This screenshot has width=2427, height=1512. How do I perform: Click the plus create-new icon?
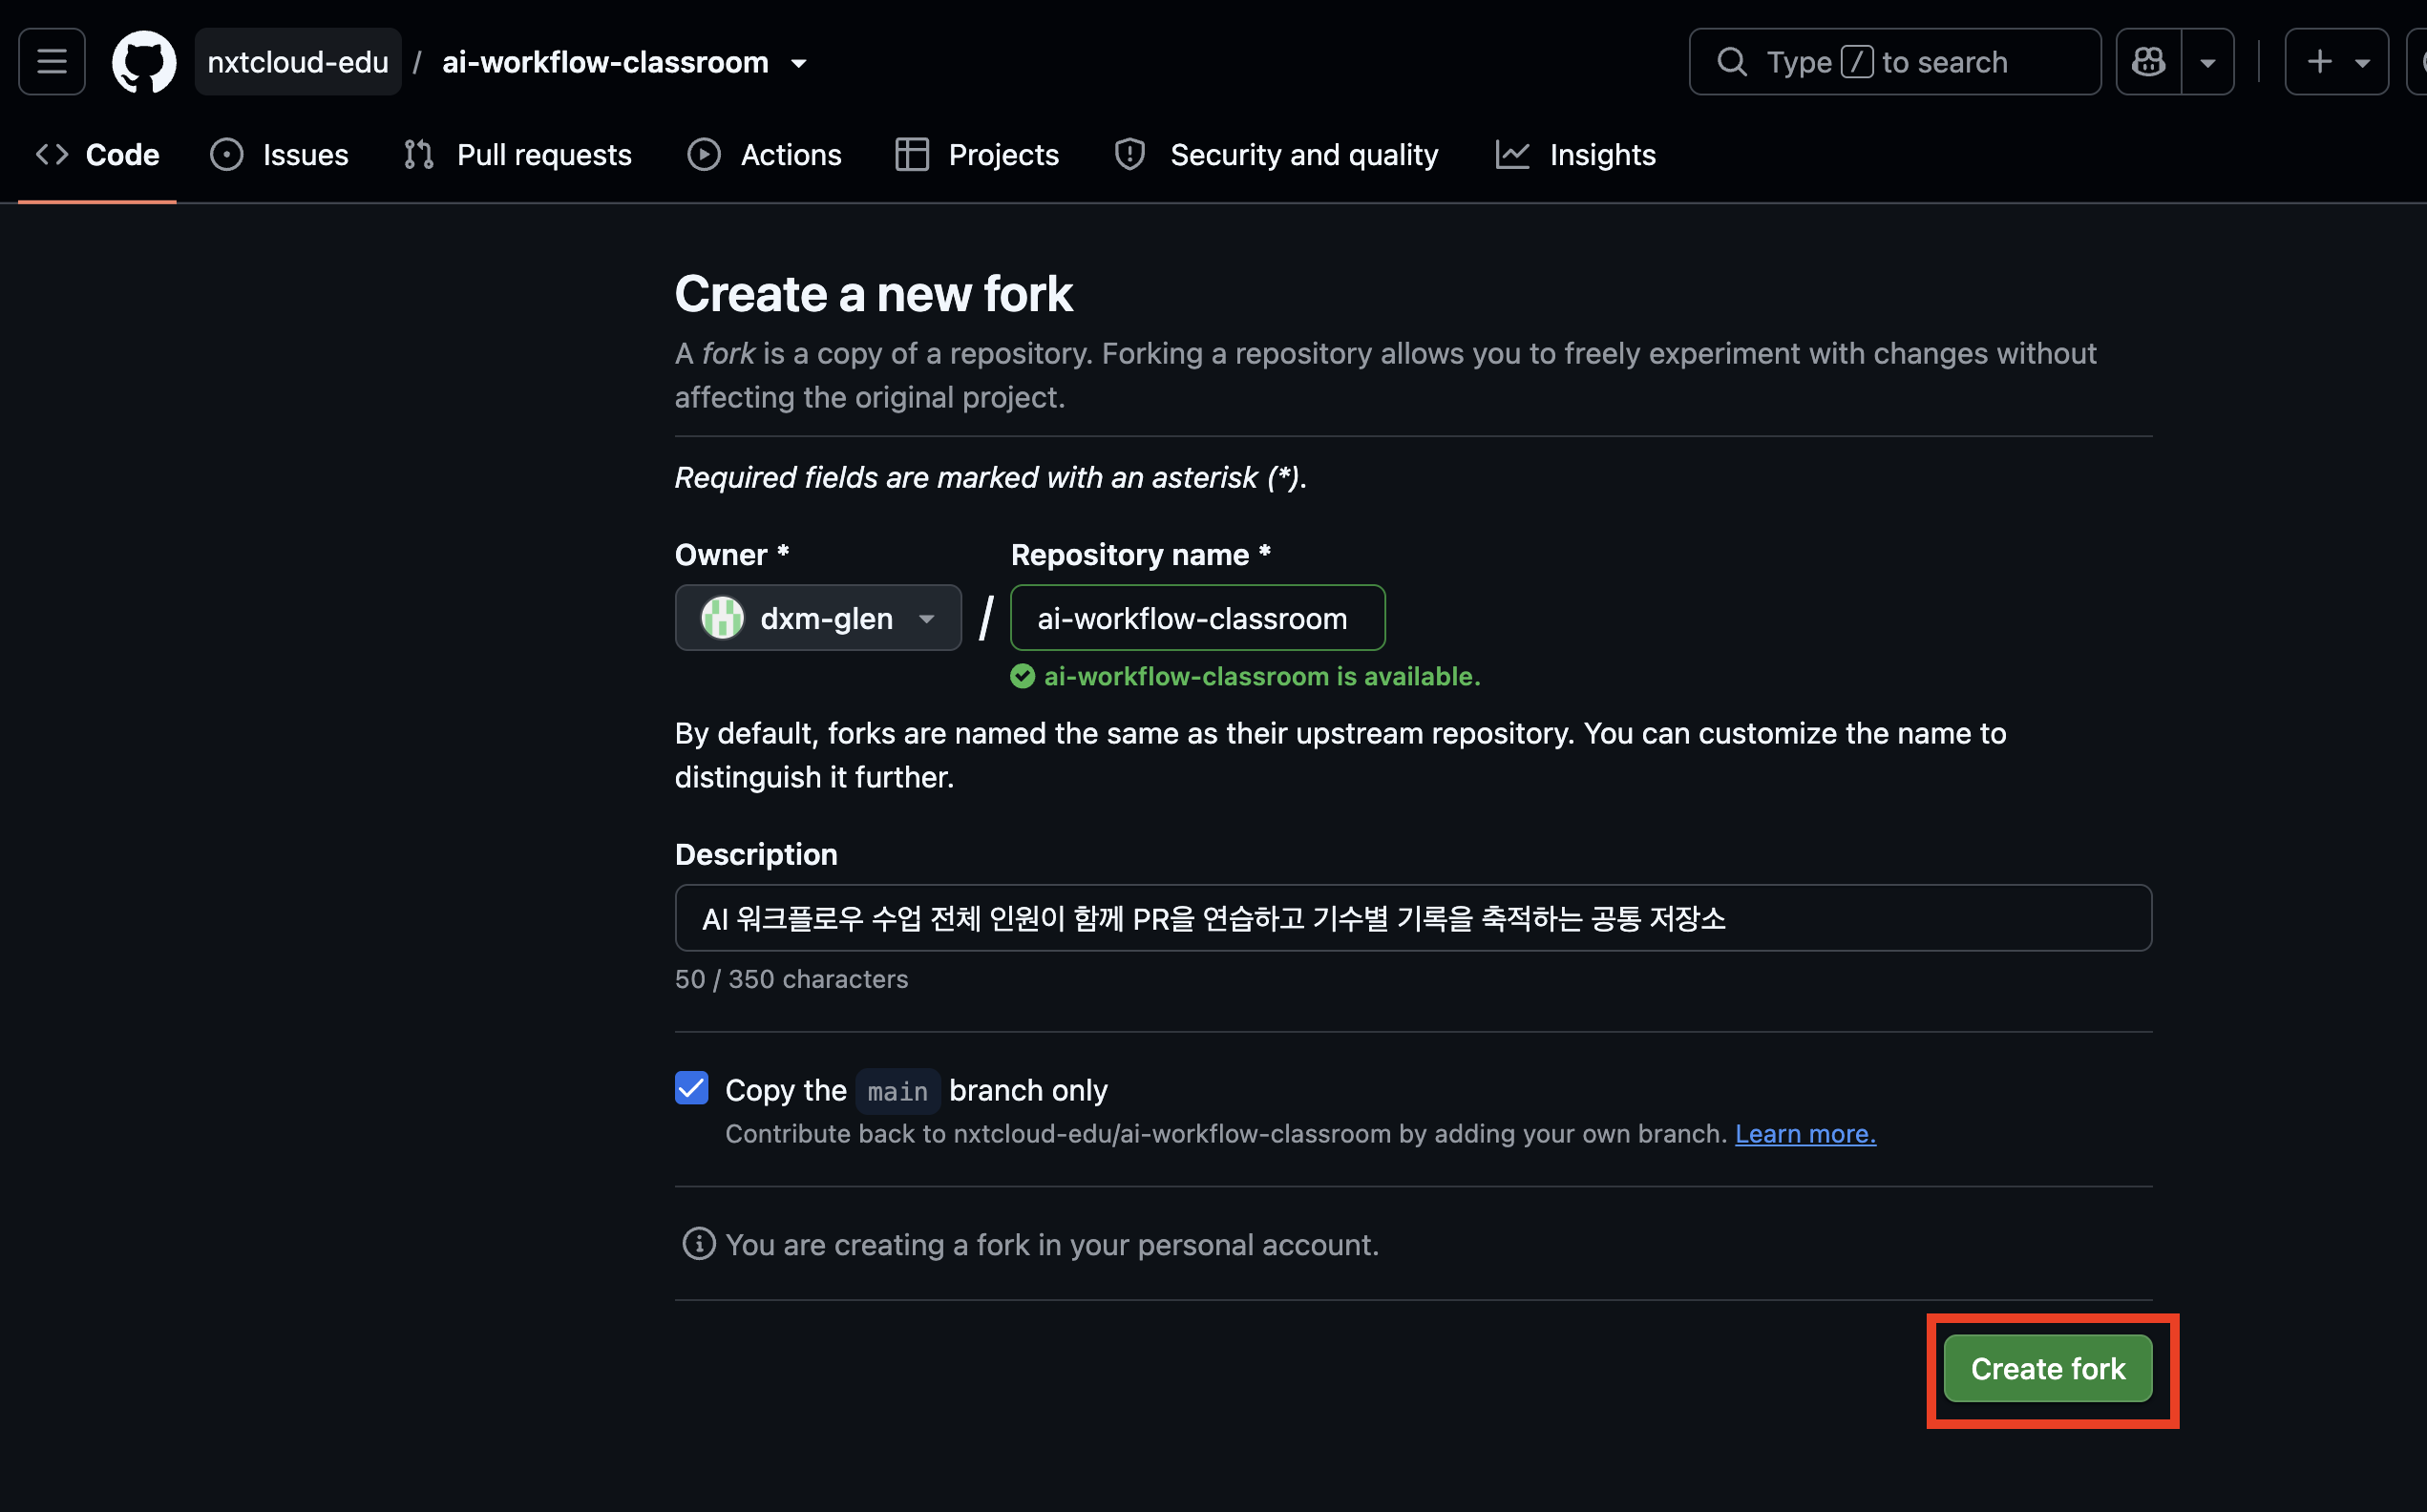[2320, 62]
